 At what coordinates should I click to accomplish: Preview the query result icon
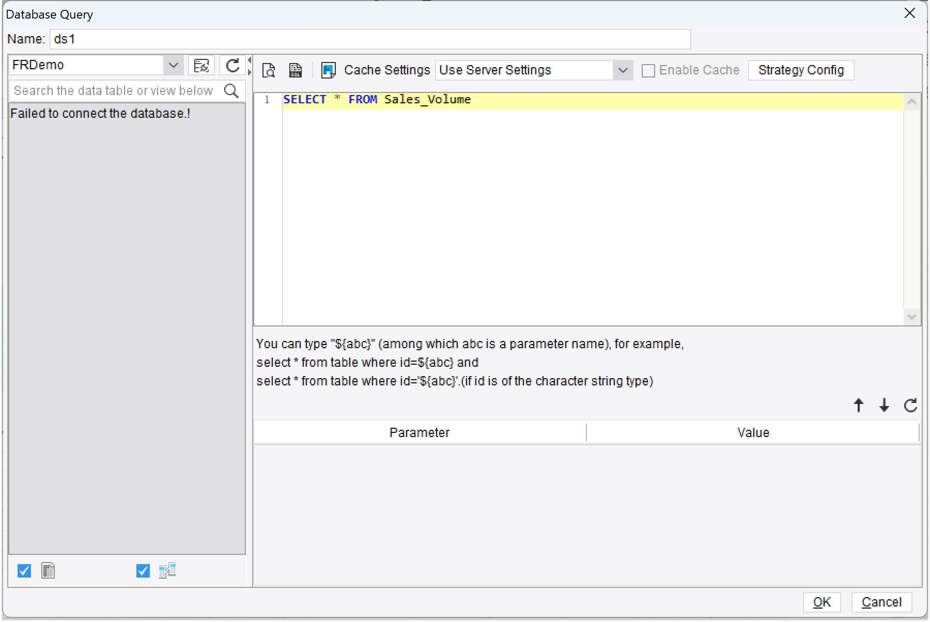pyautogui.click(x=269, y=70)
